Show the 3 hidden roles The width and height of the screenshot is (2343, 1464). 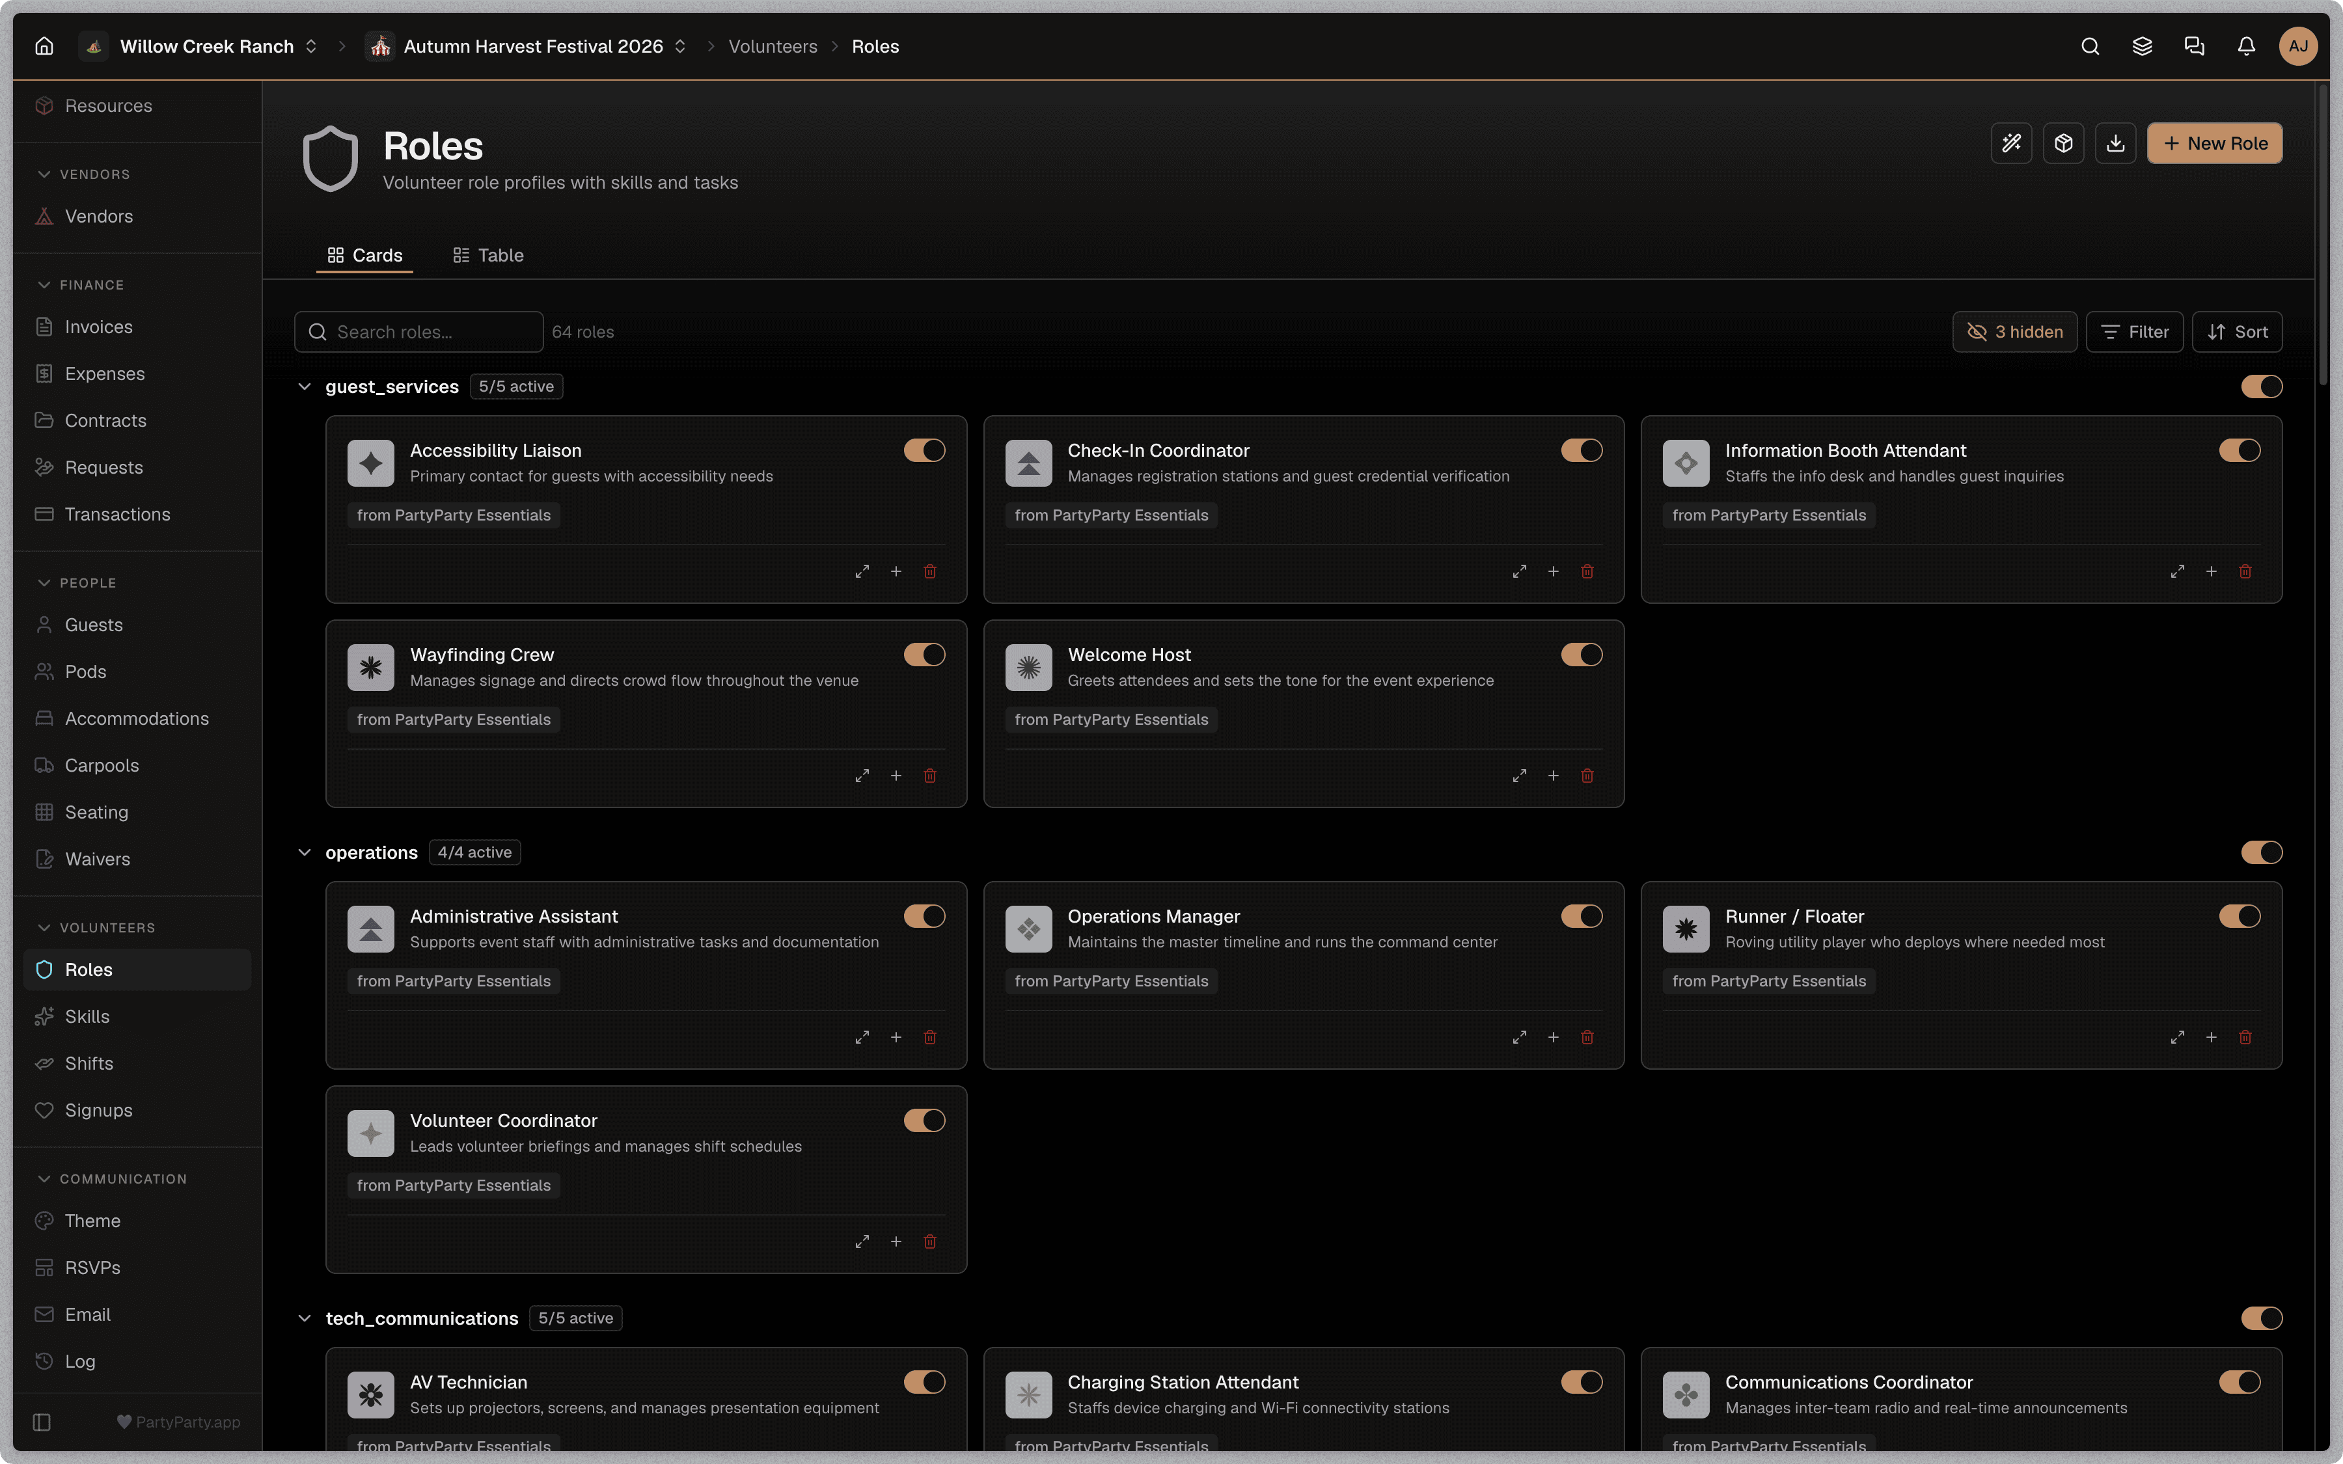pyautogui.click(x=2014, y=332)
